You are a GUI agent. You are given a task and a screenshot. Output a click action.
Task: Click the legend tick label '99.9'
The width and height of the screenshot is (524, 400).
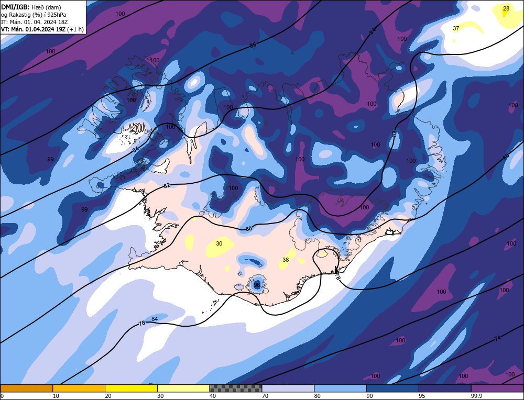(476, 396)
